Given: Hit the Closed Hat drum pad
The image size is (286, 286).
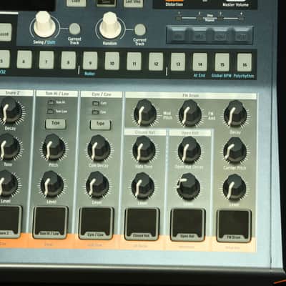Looking at the screenshot, I should 142,224.
